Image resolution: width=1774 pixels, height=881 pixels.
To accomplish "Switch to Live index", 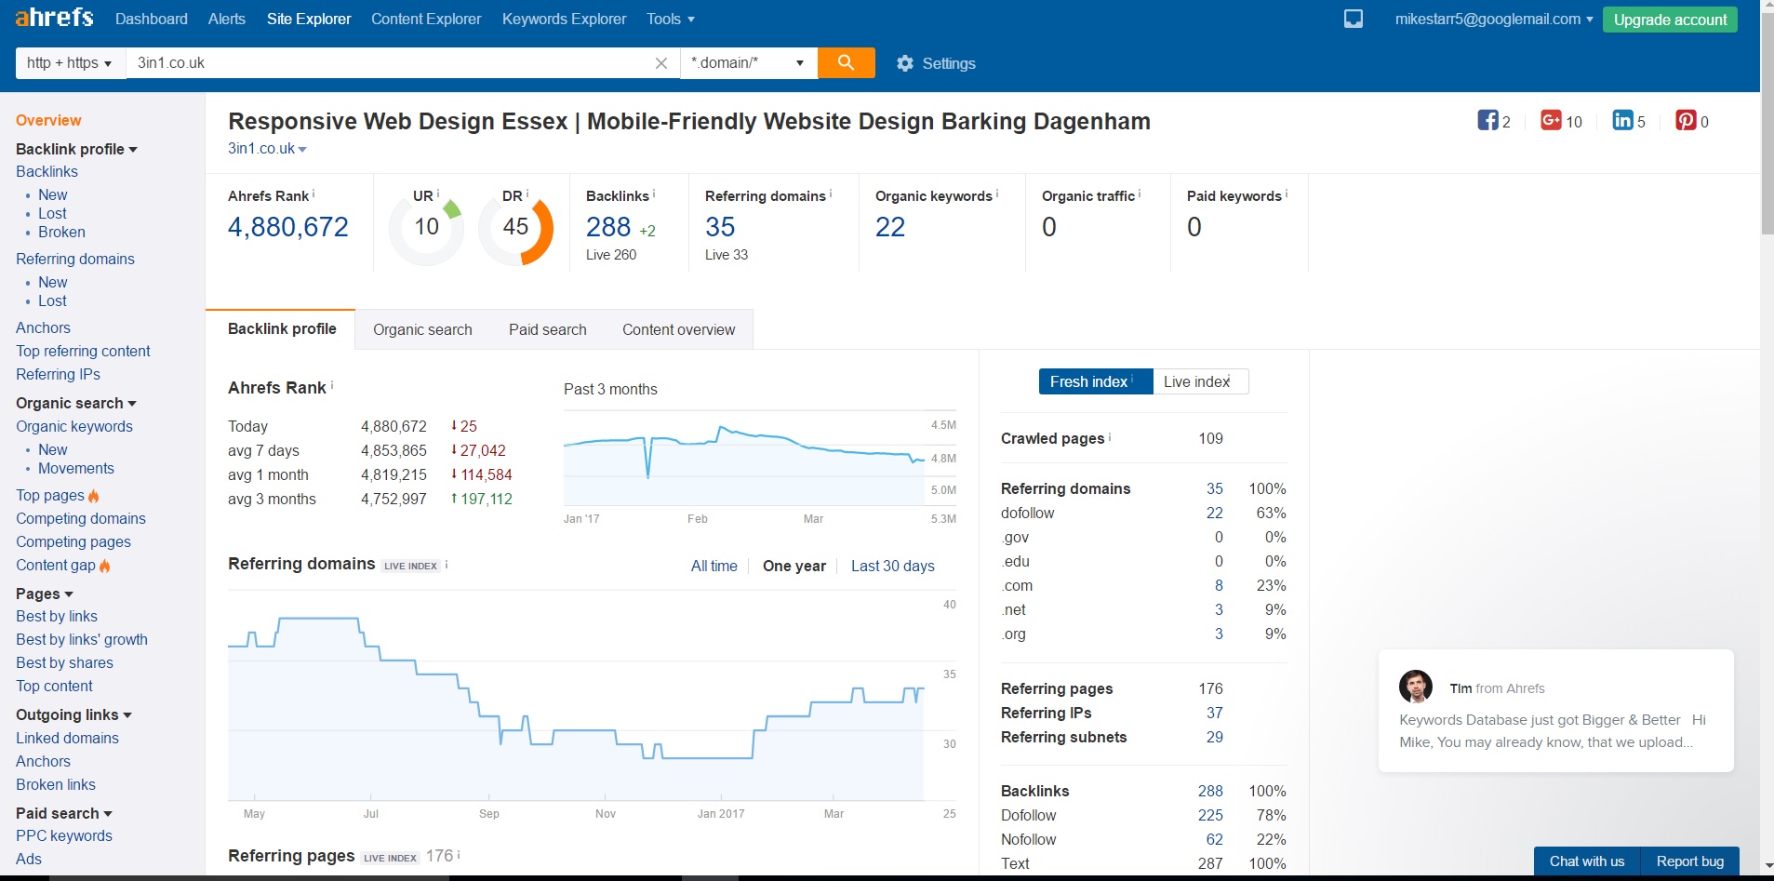I will (1200, 381).
